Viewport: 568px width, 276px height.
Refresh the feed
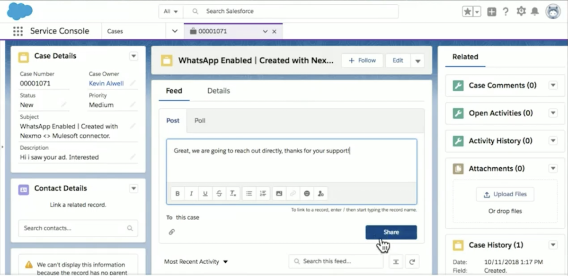pos(412,261)
